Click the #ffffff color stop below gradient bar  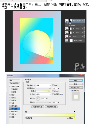(26, 118)
